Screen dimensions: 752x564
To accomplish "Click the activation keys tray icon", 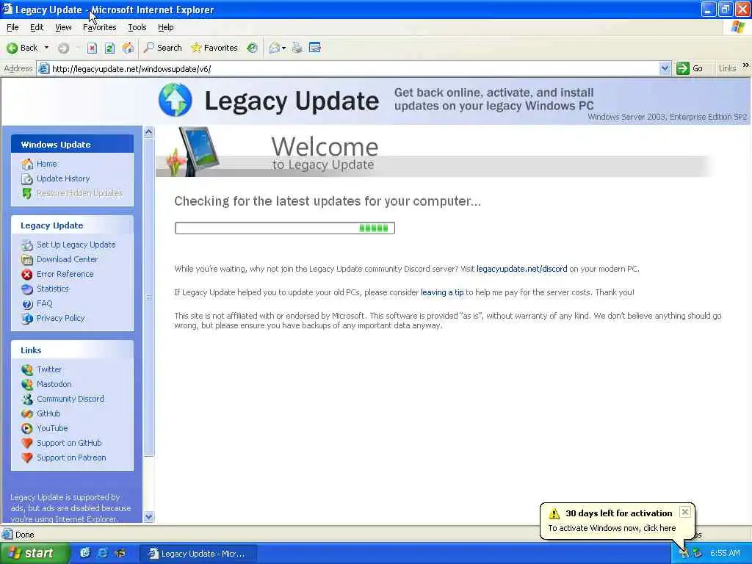I will [x=684, y=554].
